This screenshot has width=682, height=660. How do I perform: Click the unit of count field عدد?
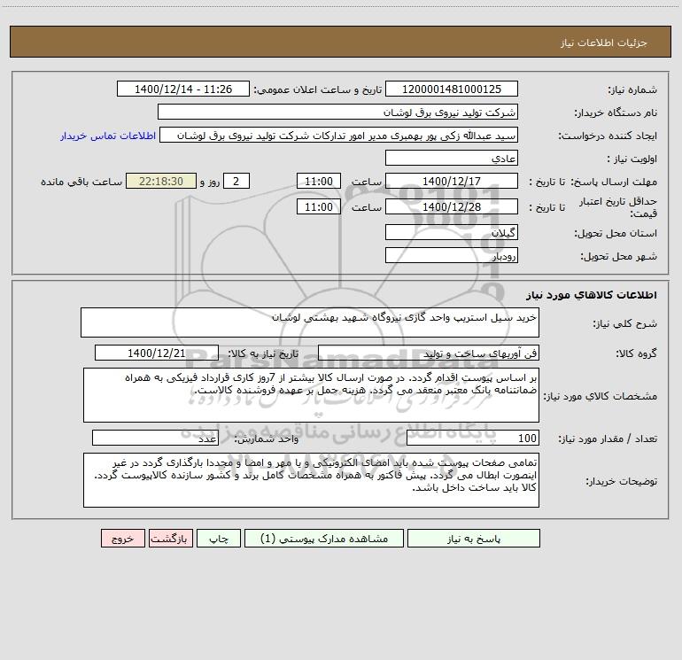[x=155, y=438]
